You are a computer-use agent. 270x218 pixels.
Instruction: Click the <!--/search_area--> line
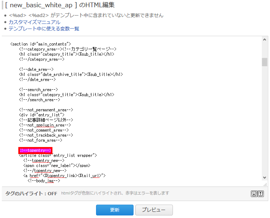(39, 100)
